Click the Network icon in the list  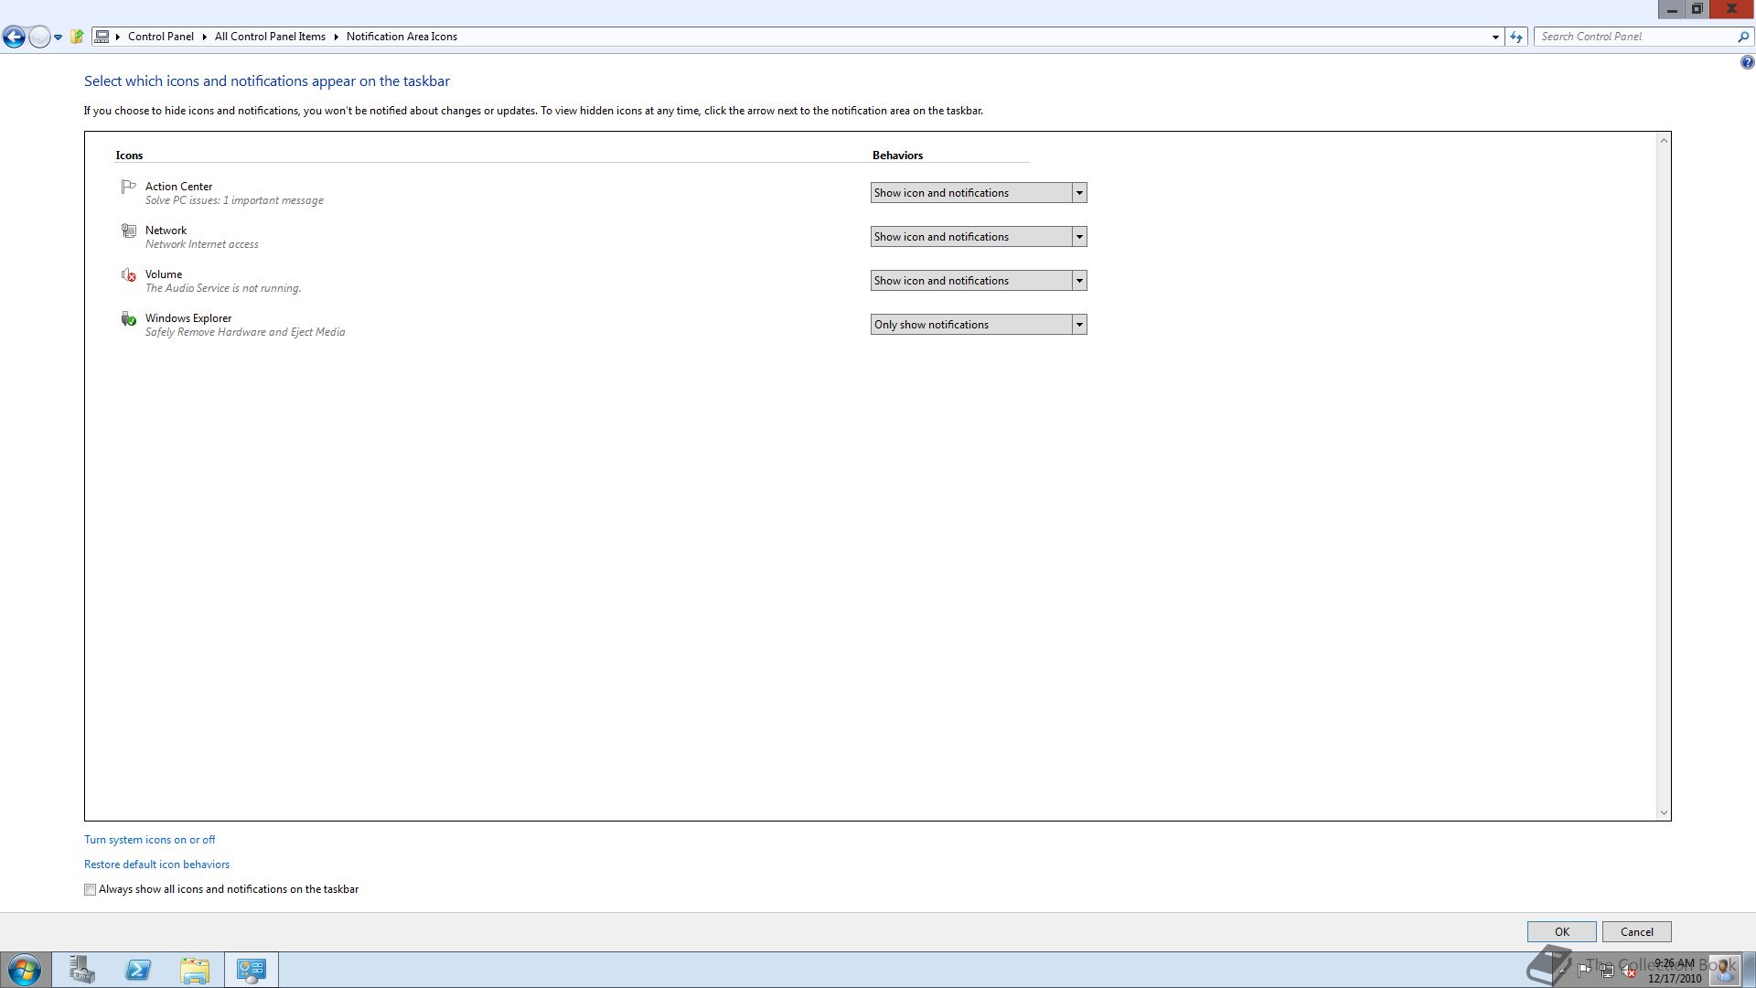coord(128,231)
